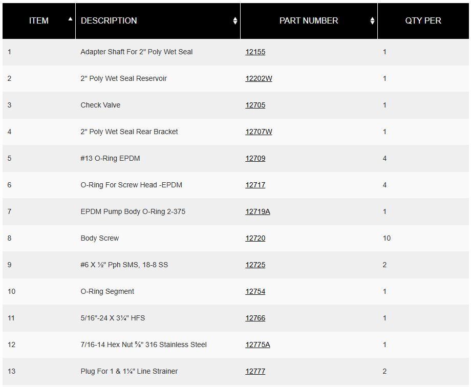Click the DESCRIPTION column header text

[x=109, y=21]
